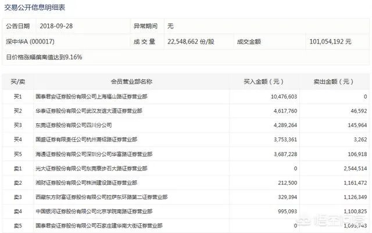The height and width of the screenshot is (233, 372).
Task: Click sell amount 1,100,825
Action: coord(355,211)
